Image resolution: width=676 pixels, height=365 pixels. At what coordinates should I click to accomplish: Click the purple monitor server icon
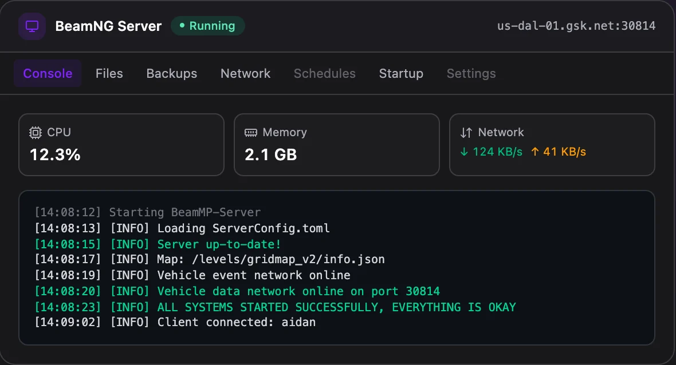tap(32, 26)
